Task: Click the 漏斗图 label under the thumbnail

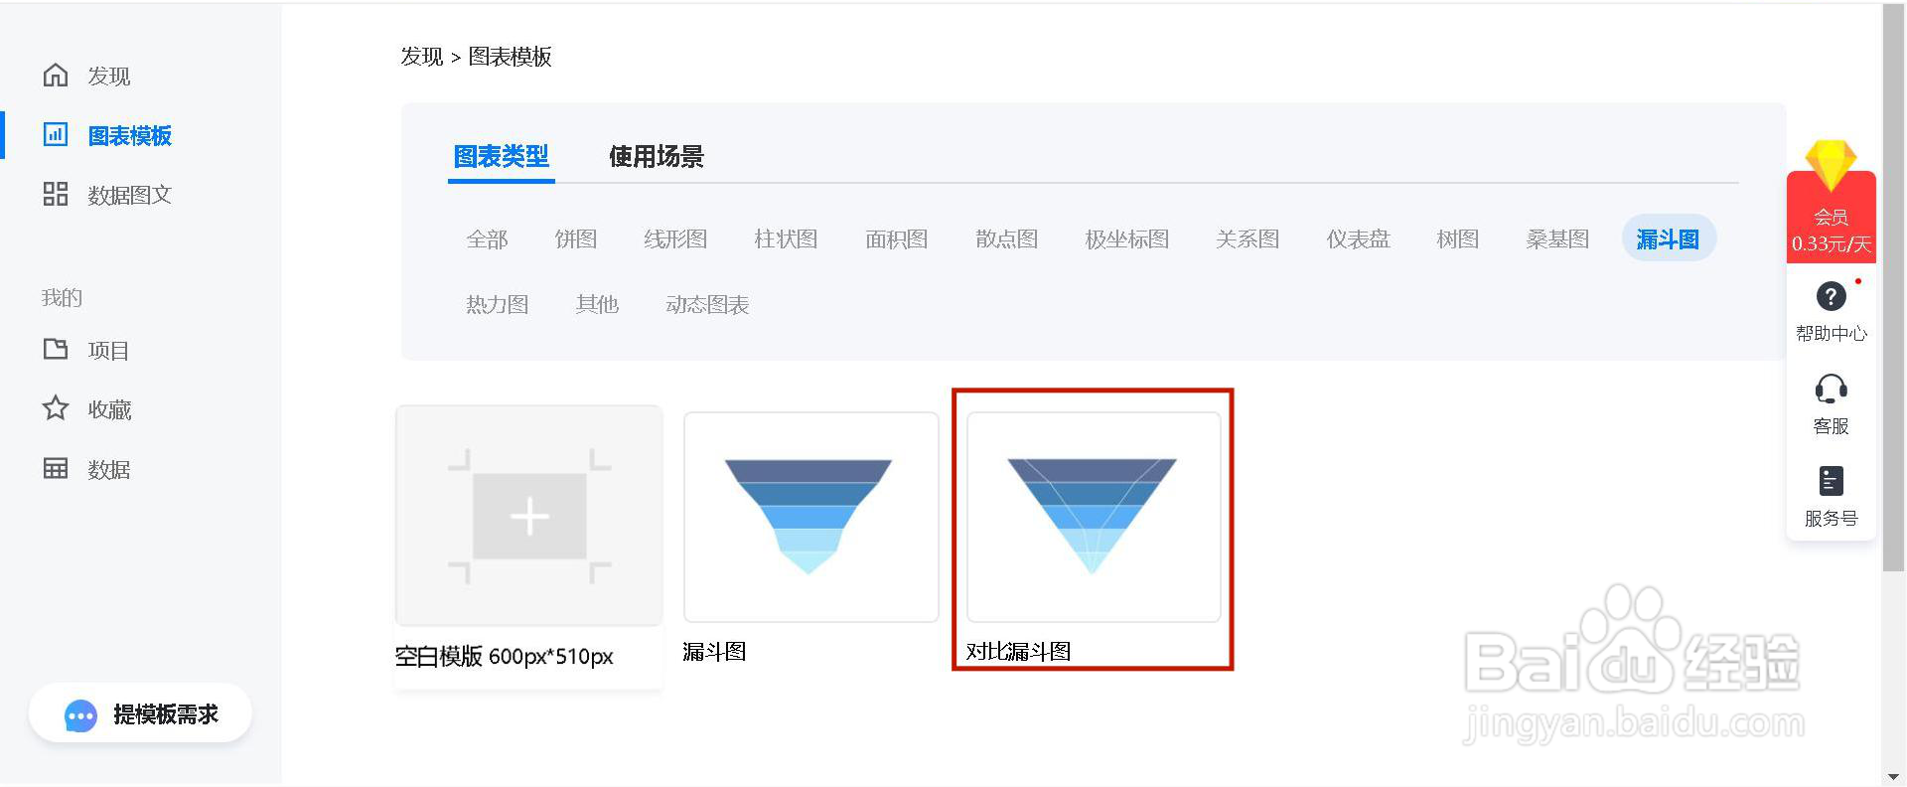Action: click(714, 652)
